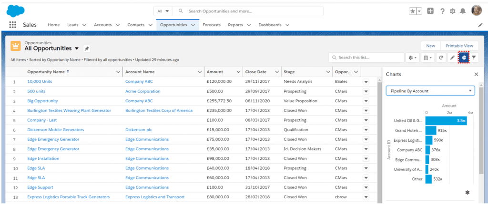Toggle the Charts pie icon
The image size is (488, 204).
pyautogui.click(x=463, y=58)
